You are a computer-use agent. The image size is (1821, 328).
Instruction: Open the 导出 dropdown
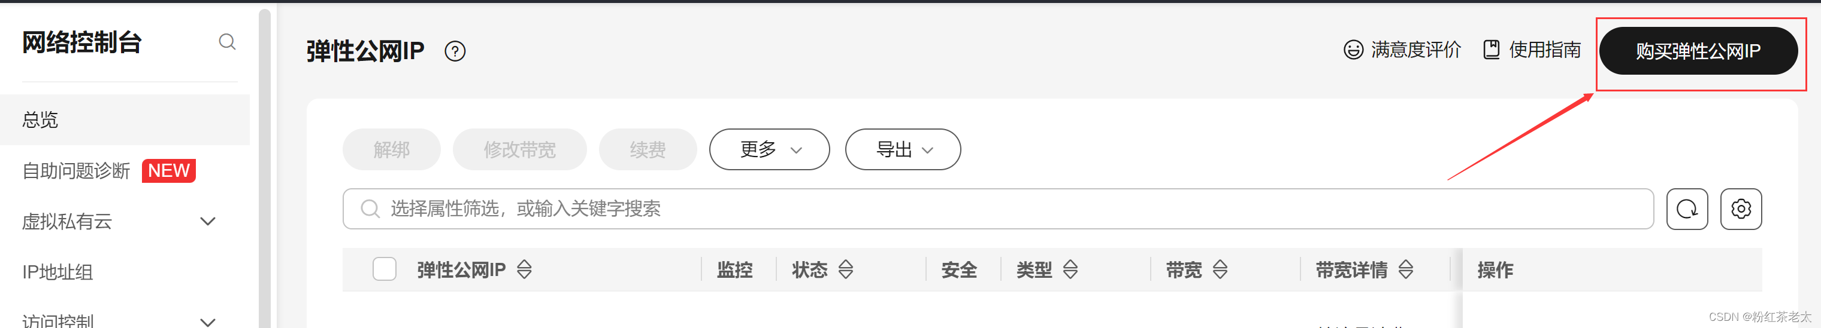pos(903,149)
